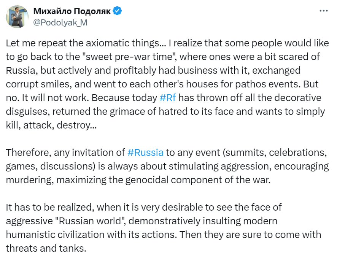Open the @Podolyak_M handle link
The width and height of the screenshot is (337, 257).
[60, 22]
